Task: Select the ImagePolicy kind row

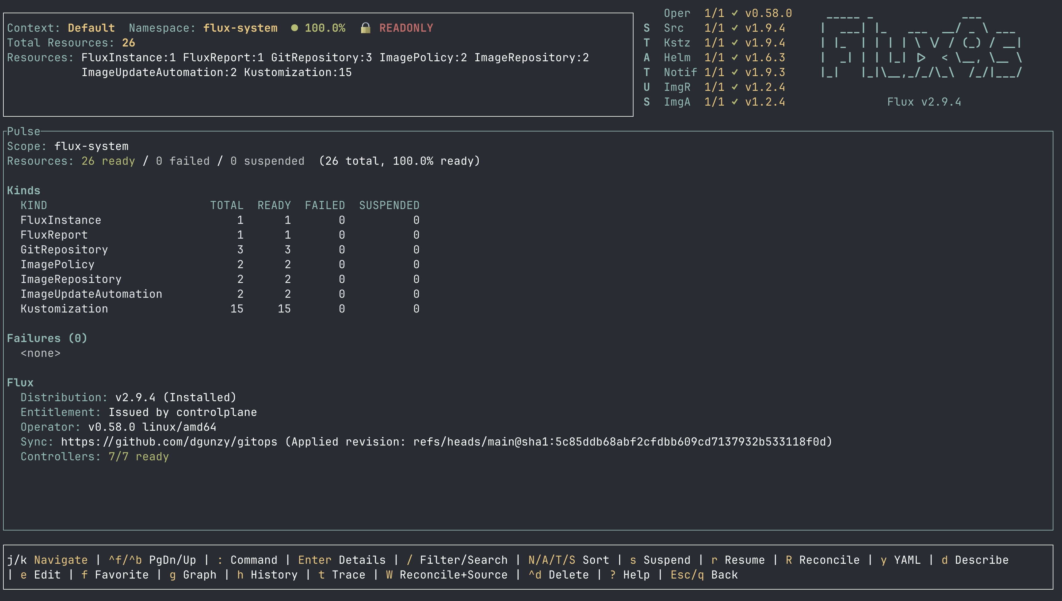Action: (x=220, y=264)
